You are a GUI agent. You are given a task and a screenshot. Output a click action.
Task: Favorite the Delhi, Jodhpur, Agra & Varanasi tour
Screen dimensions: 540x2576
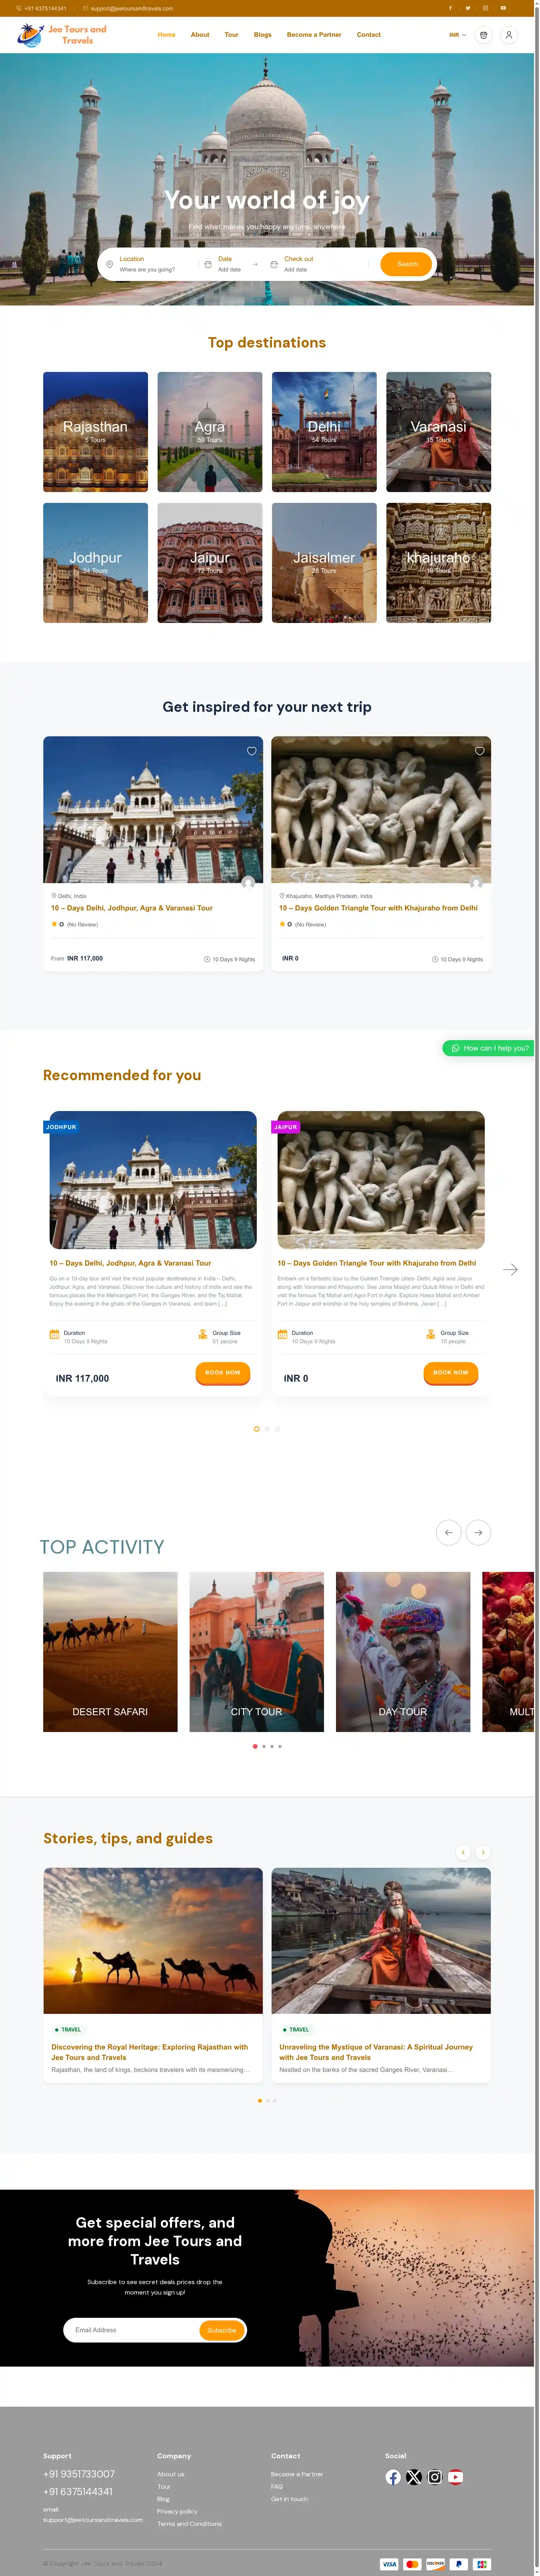tap(252, 750)
